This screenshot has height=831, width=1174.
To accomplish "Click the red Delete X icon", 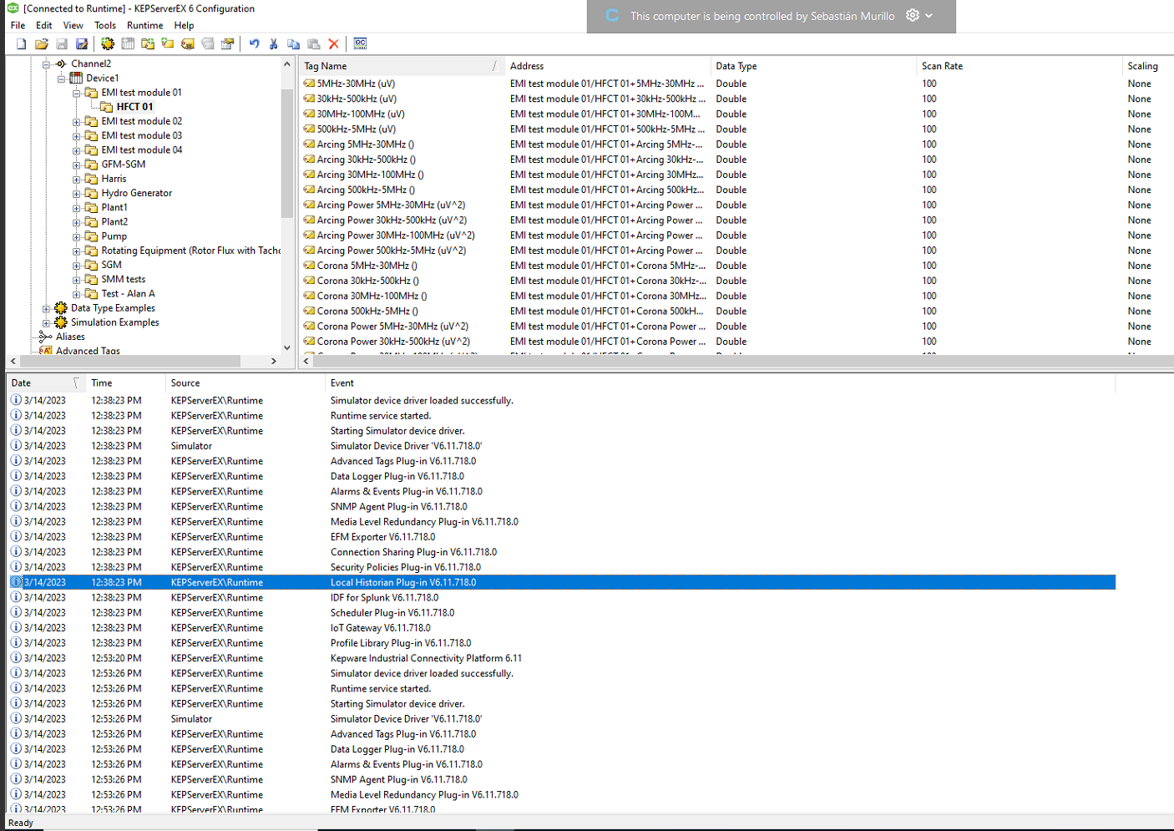I will (334, 43).
